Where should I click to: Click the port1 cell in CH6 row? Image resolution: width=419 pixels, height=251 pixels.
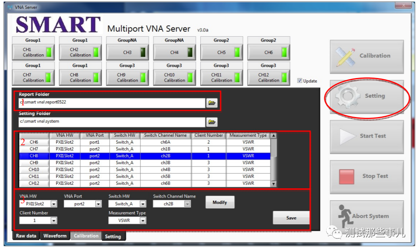(94, 142)
